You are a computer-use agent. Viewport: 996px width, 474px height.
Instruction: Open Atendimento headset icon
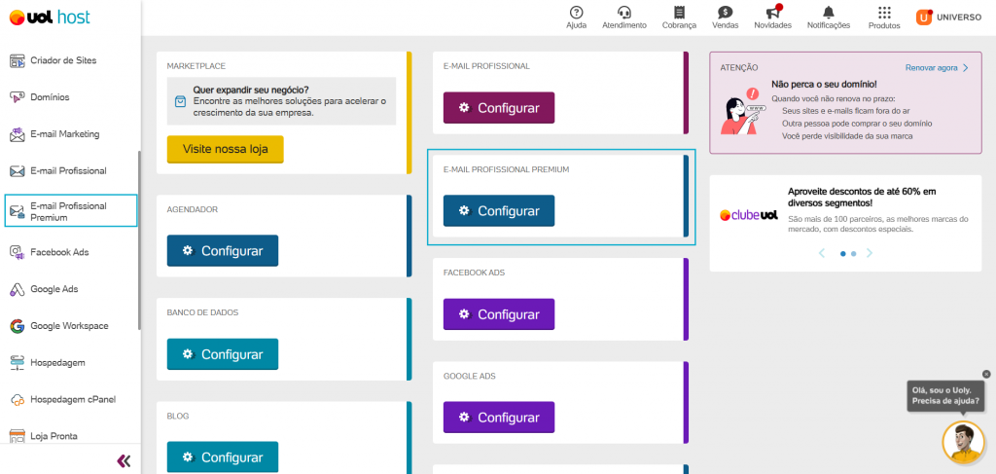(x=623, y=13)
